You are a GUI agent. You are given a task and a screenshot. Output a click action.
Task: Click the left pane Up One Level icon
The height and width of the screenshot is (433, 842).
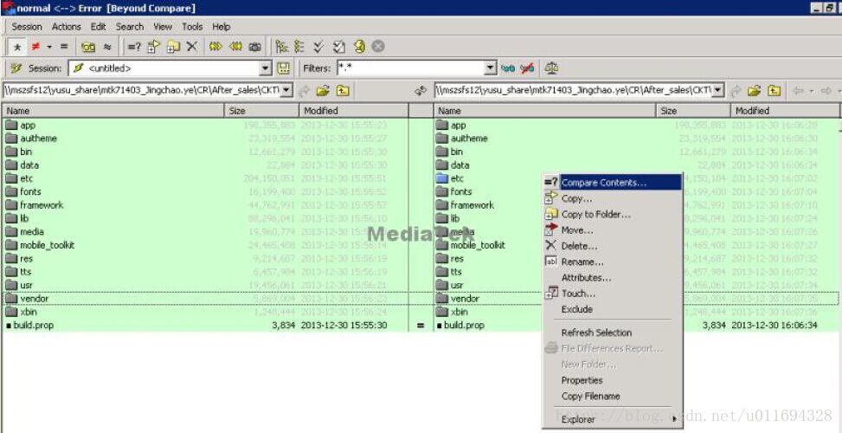click(x=343, y=91)
